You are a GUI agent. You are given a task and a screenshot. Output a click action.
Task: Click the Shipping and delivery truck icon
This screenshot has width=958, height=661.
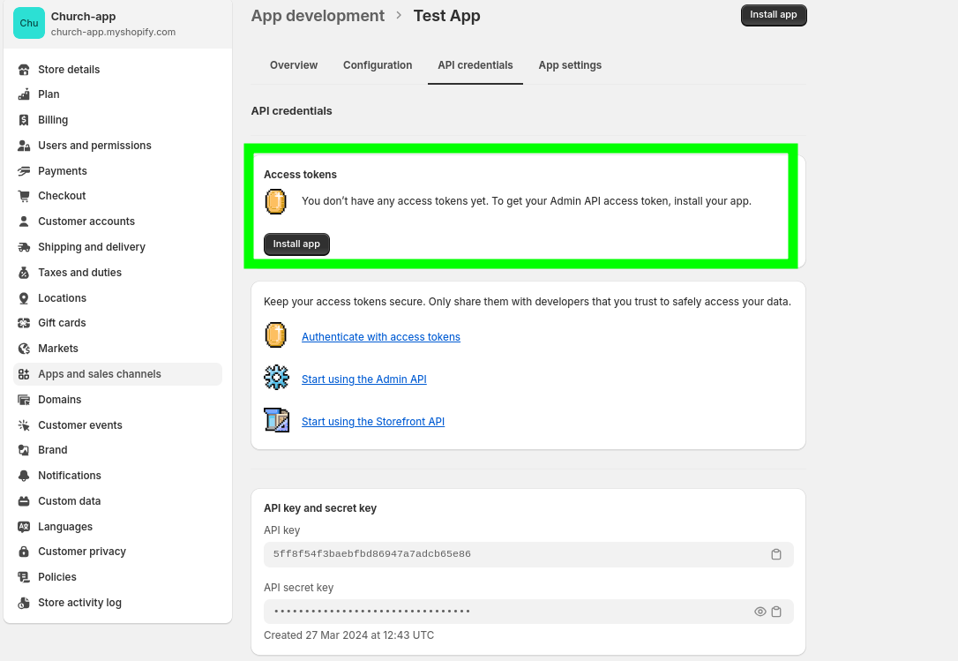pyautogui.click(x=24, y=247)
